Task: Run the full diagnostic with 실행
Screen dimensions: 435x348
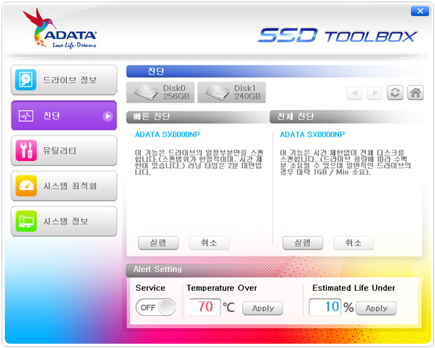Action: click(x=303, y=243)
